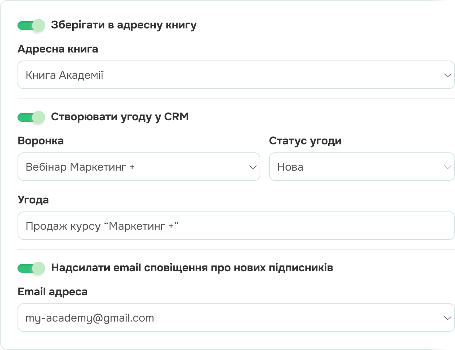Click chevron arrow in Email адреса field
Image resolution: width=455 pixels, height=350 pixels.
[447, 318]
